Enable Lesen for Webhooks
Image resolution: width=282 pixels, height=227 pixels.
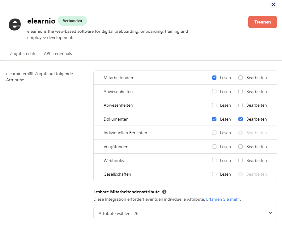point(214,160)
